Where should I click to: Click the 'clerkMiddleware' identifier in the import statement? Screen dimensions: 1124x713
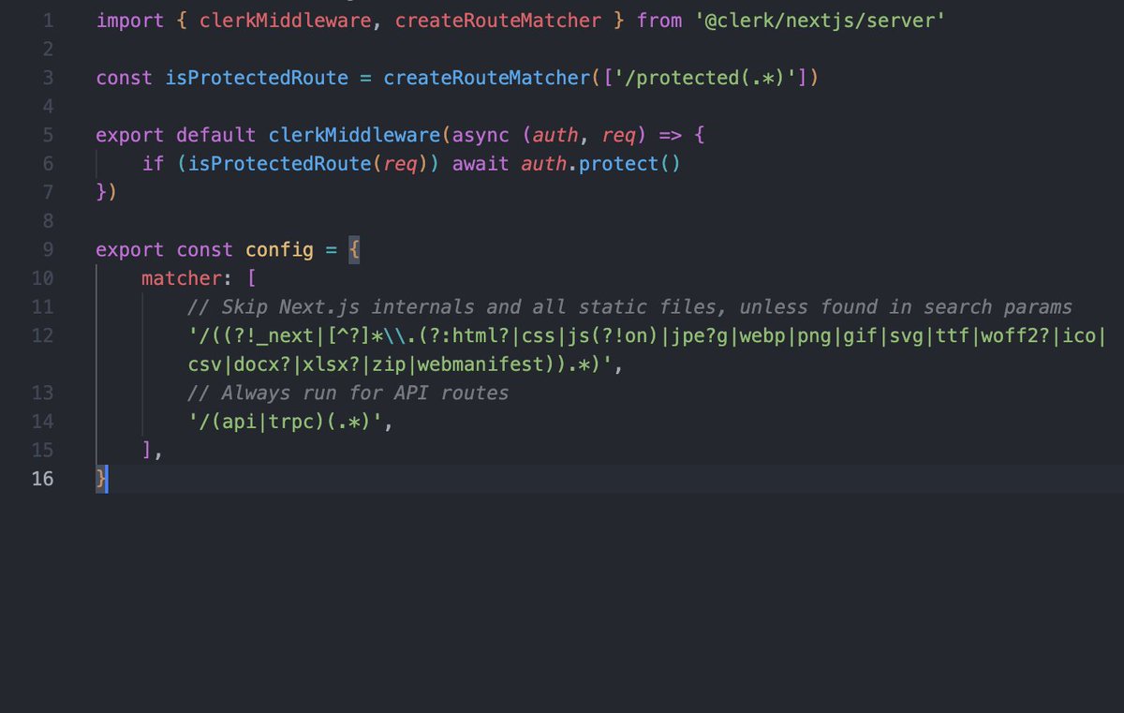[x=285, y=20]
